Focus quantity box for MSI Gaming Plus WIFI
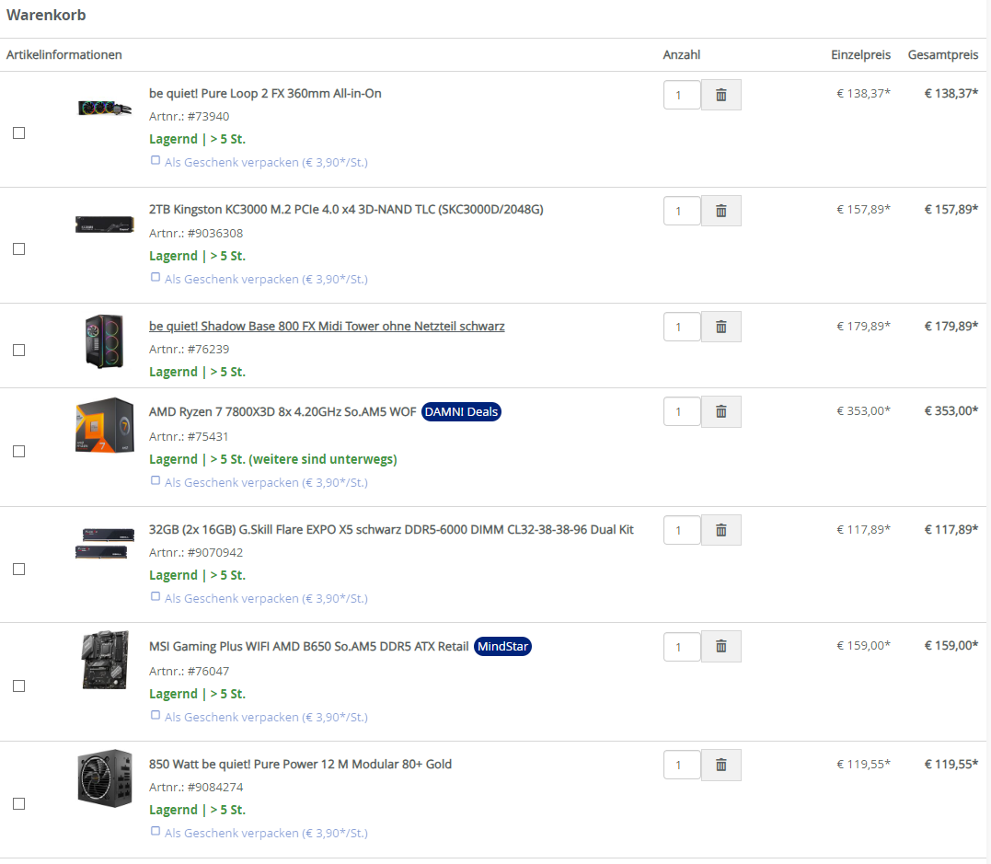The height and width of the screenshot is (864, 991). [682, 647]
